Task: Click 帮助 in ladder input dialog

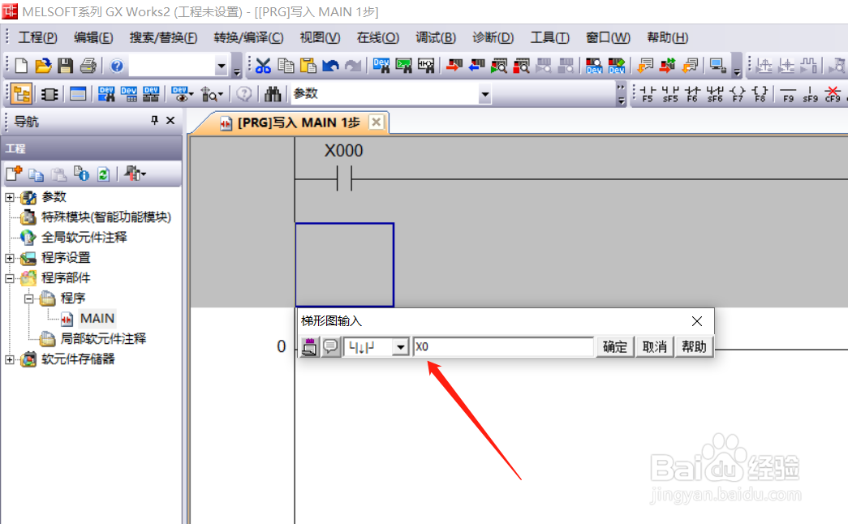Action: click(694, 346)
